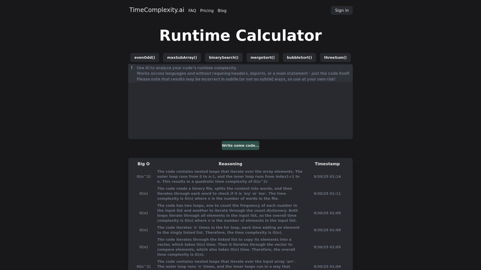Click the Big O column header
The width and height of the screenshot is (481, 270).
click(x=143, y=164)
